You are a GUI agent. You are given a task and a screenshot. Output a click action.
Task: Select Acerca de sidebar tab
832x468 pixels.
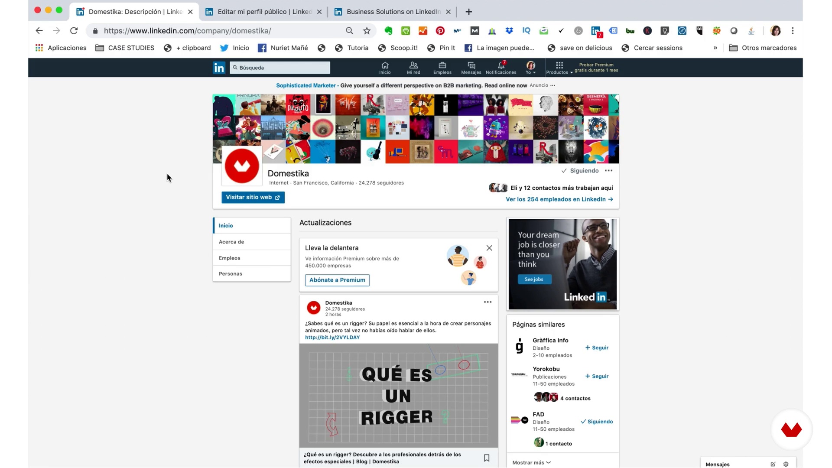pyautogui.click(x=231, y=242)
